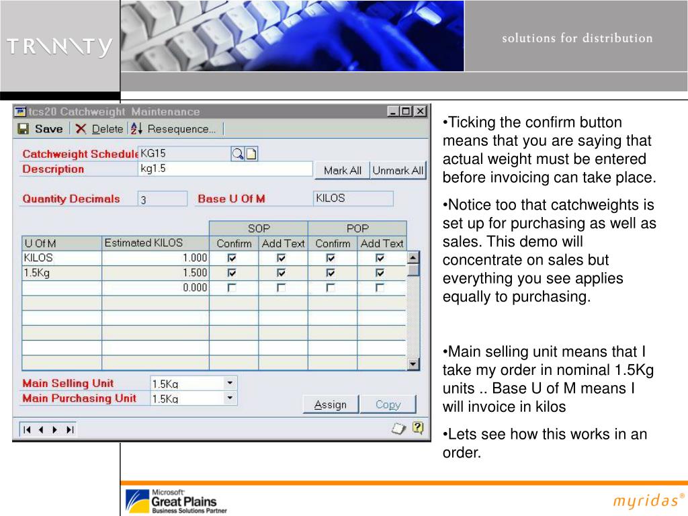The width and height of the screenshot is (688, 516).
Task: Open the Main Purchasing Unit dropdown
Action: pyautogui.click(x=230, y=398)
